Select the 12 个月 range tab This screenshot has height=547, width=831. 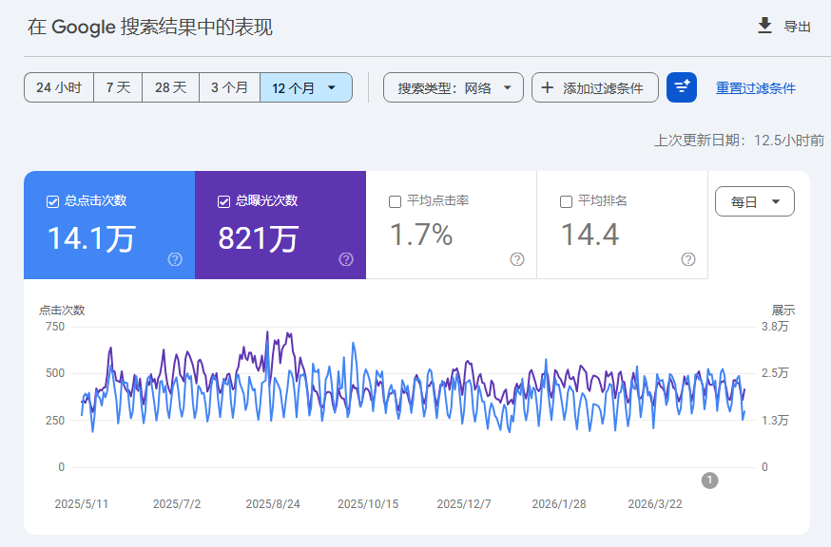tap(306, 87)
